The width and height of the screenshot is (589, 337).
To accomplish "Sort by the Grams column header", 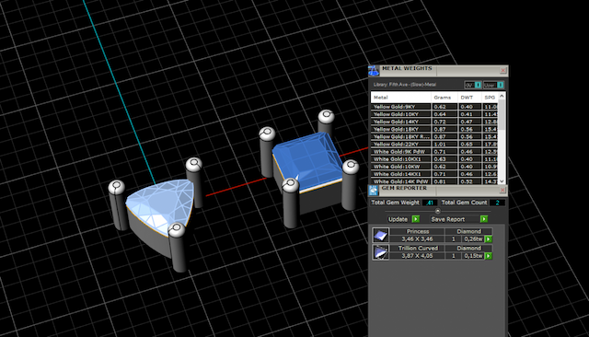I will (445, 98).
